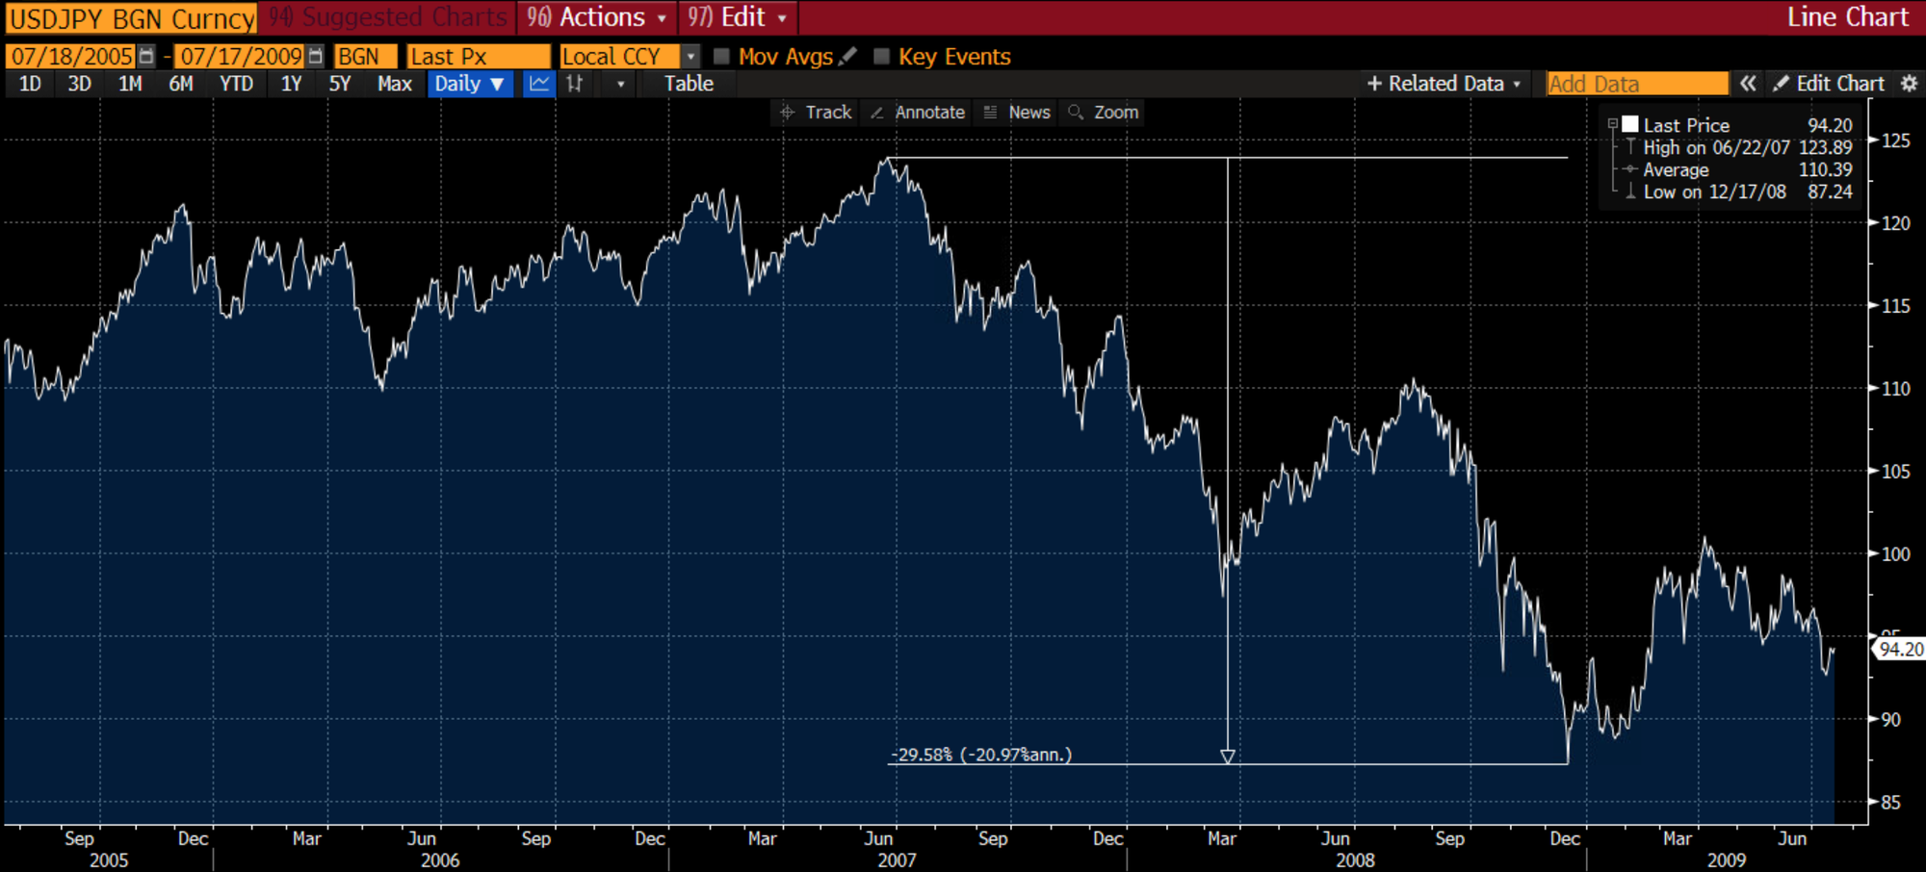The height and width of the screenshot is (872, 1926).
Task: Click the Edit Chart button
Action: [x=1829, y=84]
